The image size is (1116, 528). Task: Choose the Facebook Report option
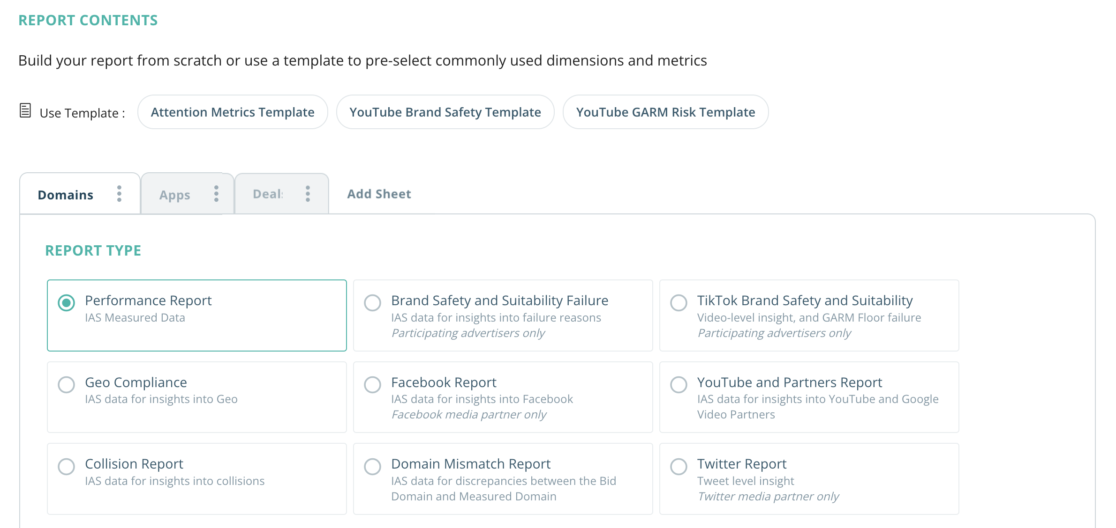pyautogui.click(x=372, y=385)
